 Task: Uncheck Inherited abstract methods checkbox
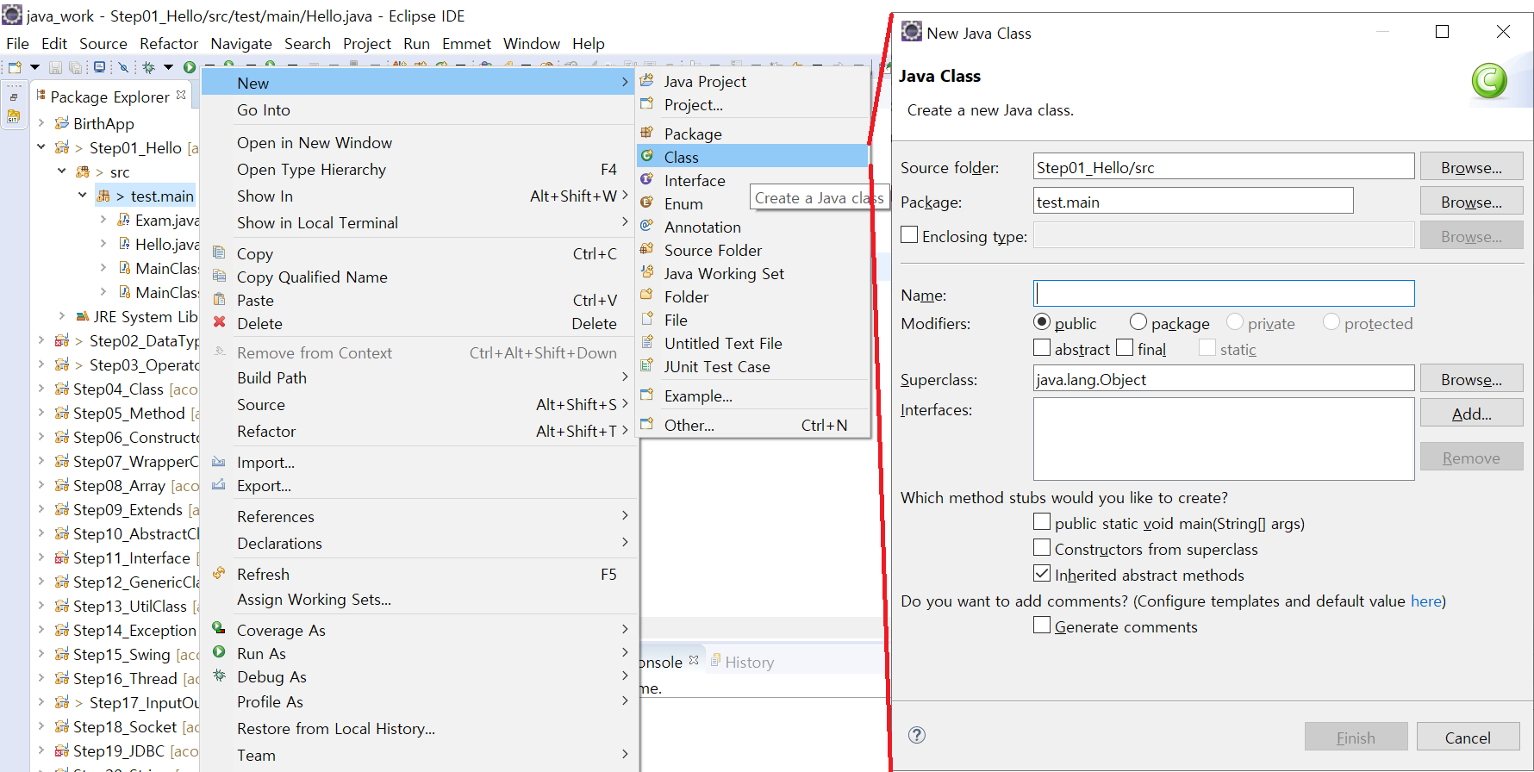(x=1042, y=573)
